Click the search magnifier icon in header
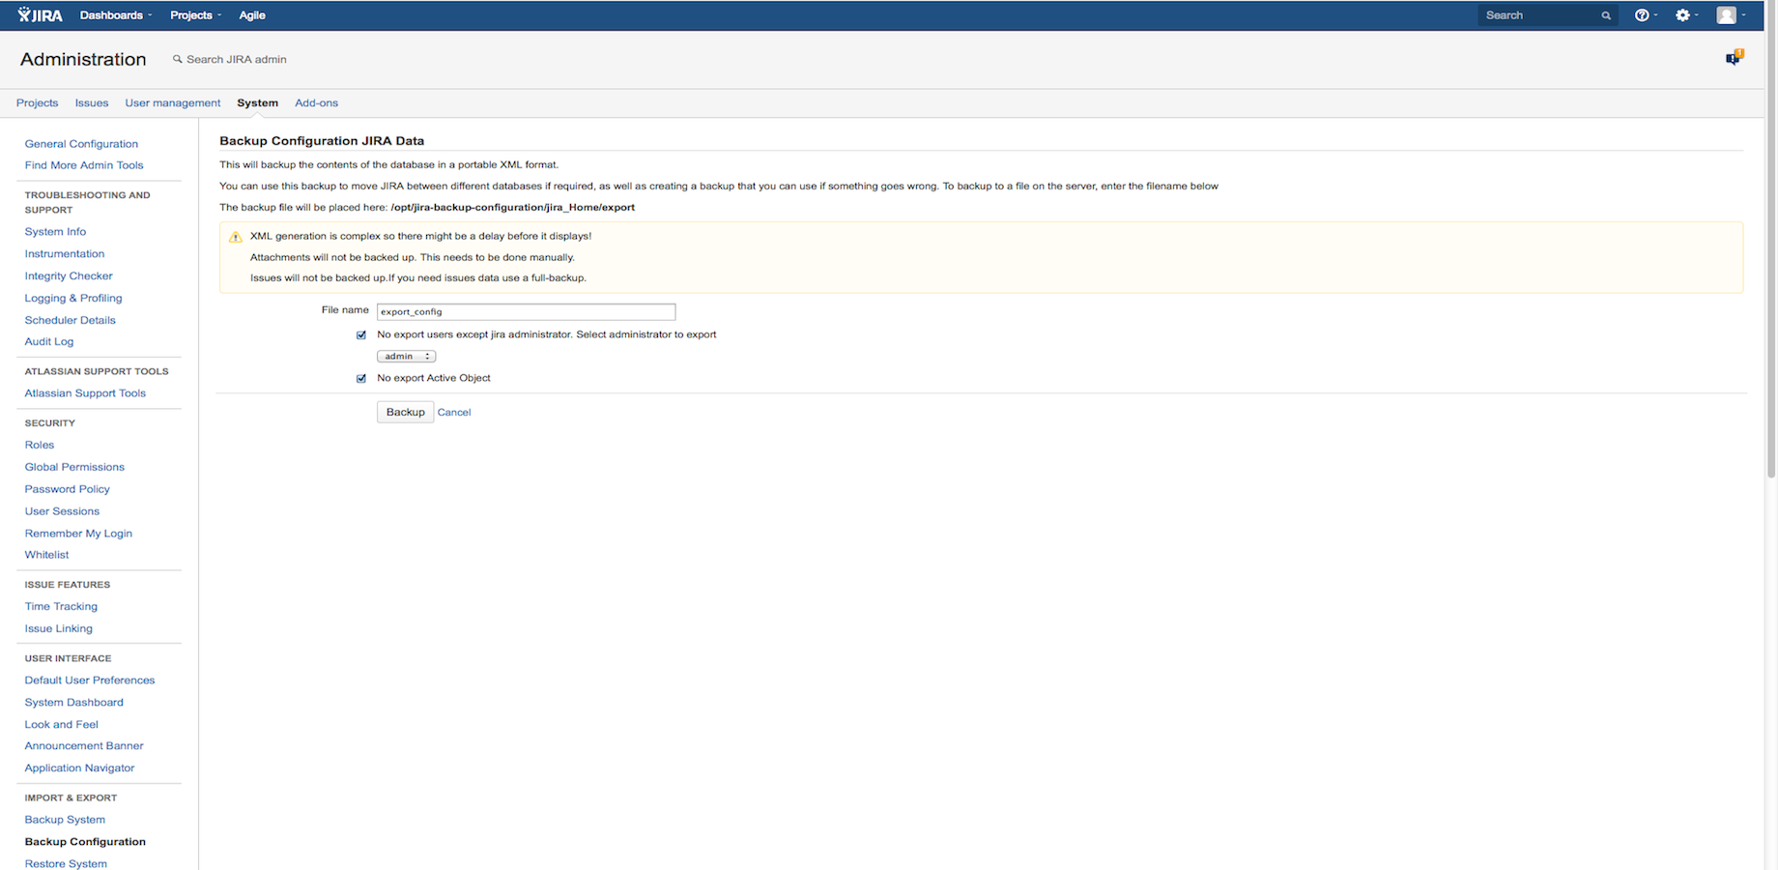This screenshot has height=870, width=1778. [x=1606, y=15]
